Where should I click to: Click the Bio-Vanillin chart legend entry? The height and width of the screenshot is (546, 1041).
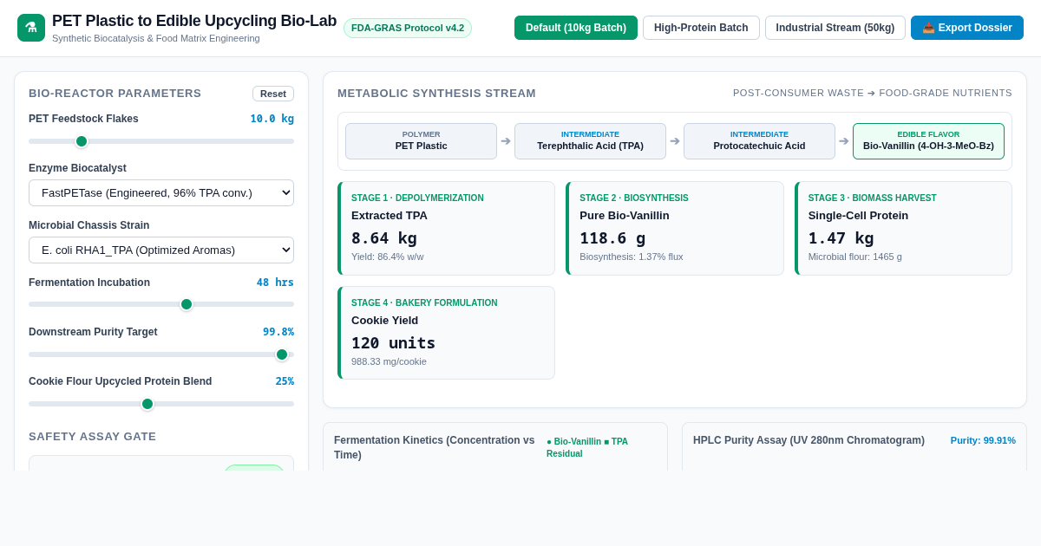click(x=573, y=442)
